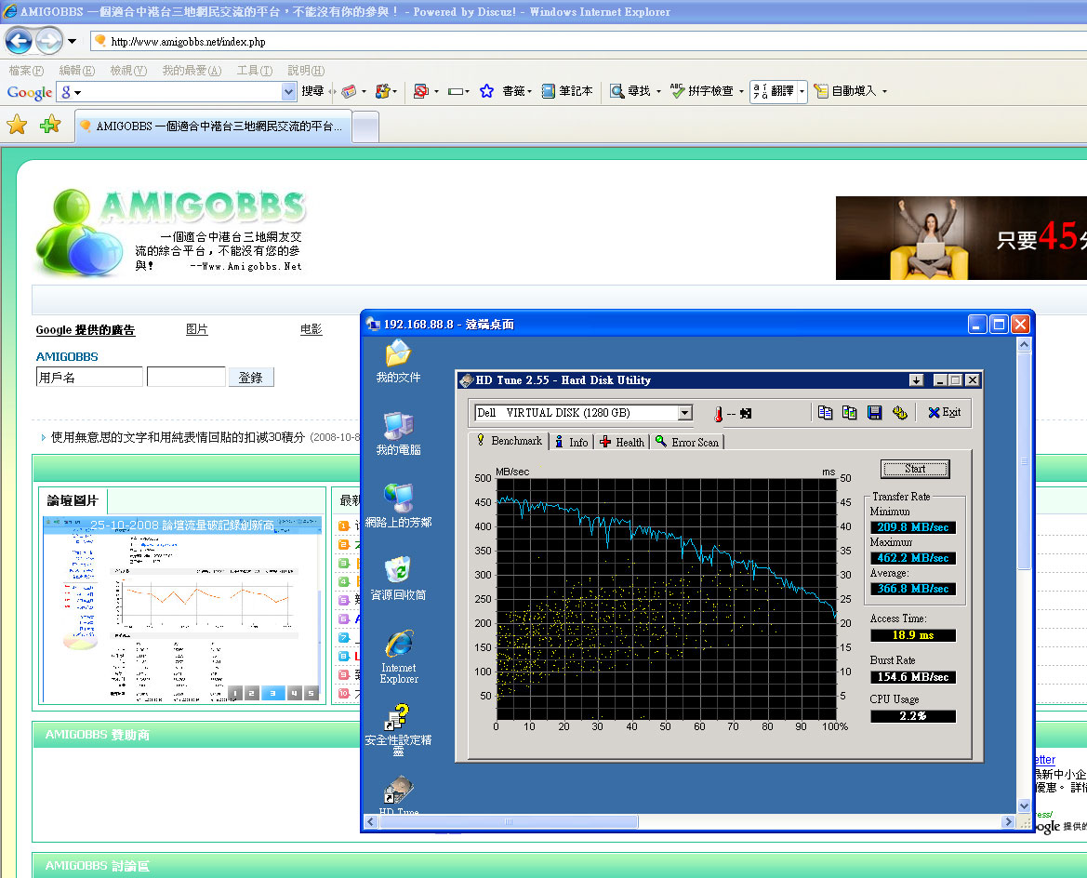Viewport: 1087px width, 878px height.
Task: Open the Recycle Bin on remote desktop
Action: click(x=398, y=578)
